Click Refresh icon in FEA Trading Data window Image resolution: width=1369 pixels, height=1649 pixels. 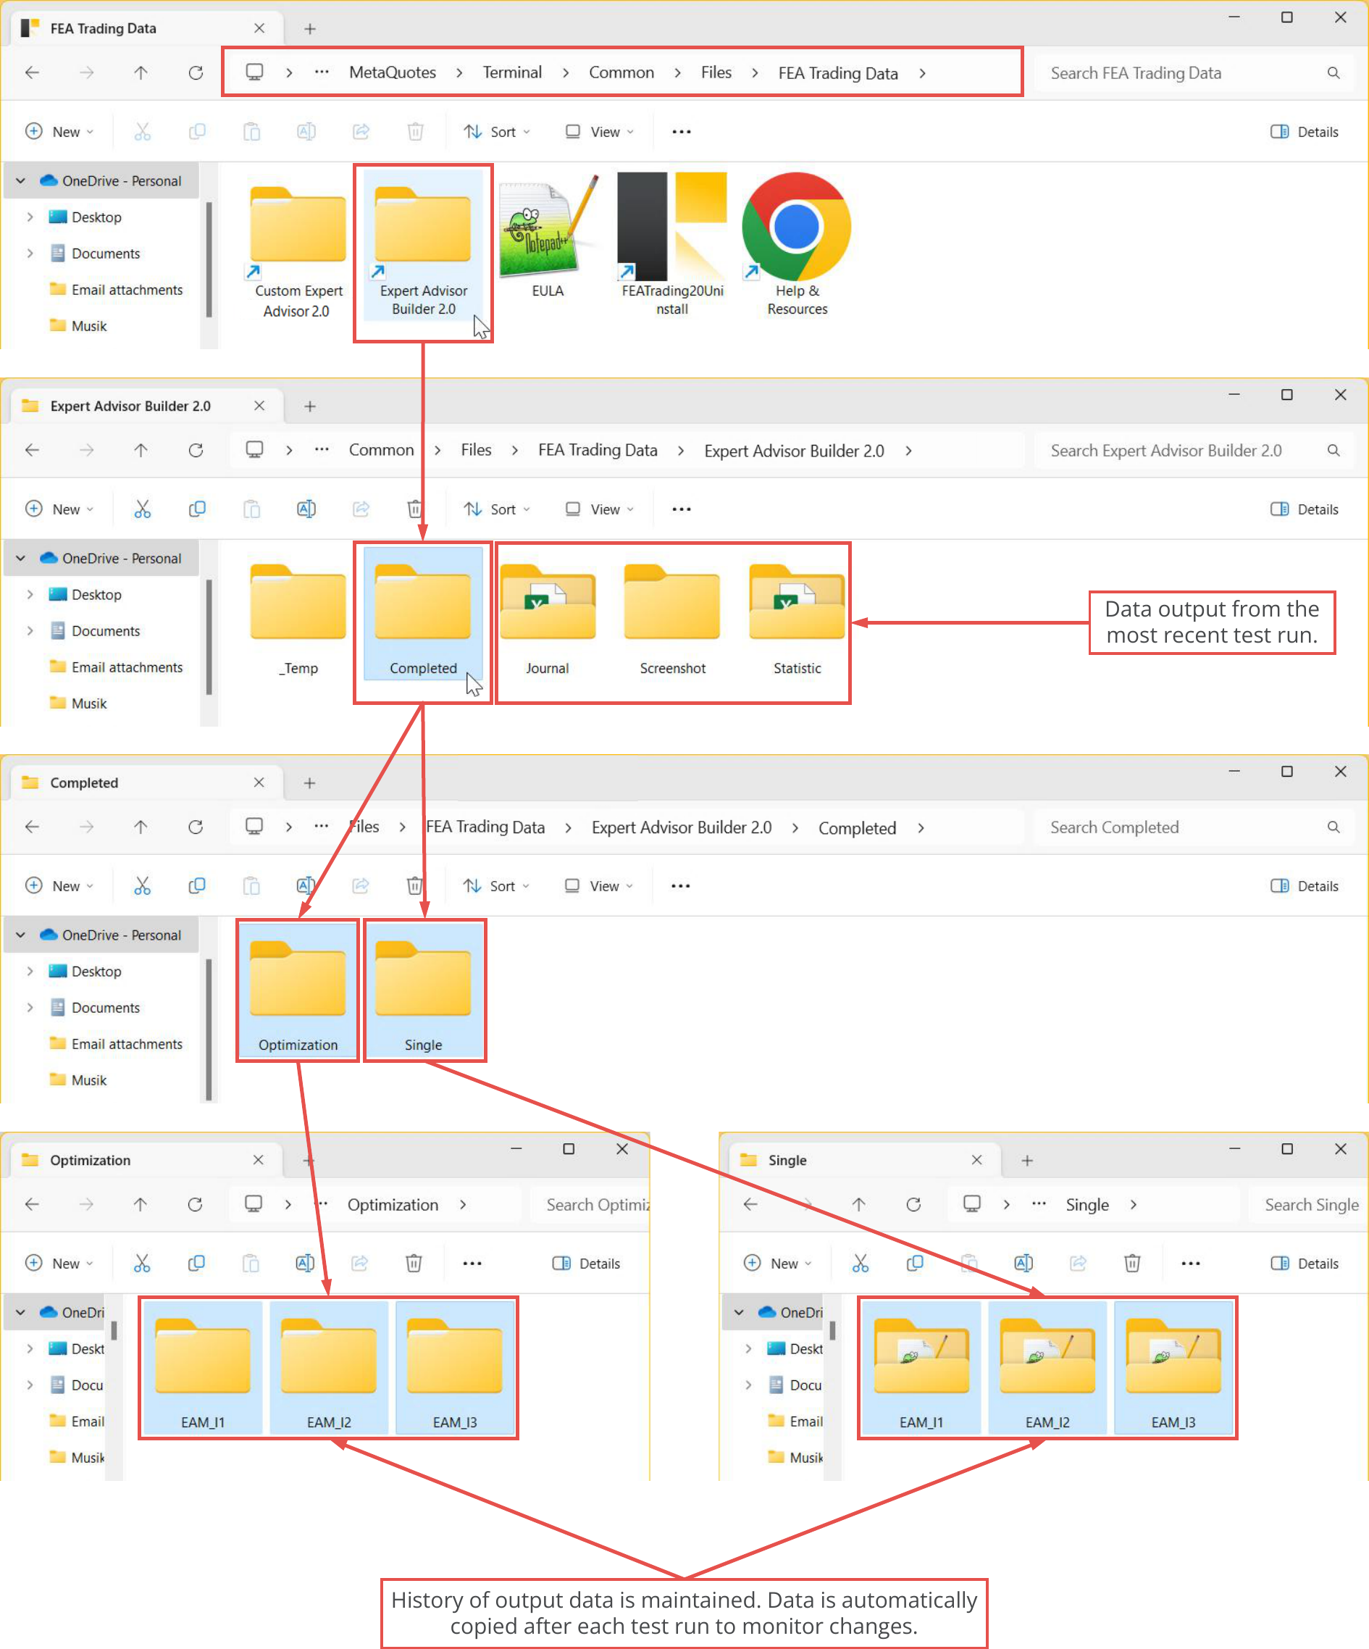click(x=196, y=73)
